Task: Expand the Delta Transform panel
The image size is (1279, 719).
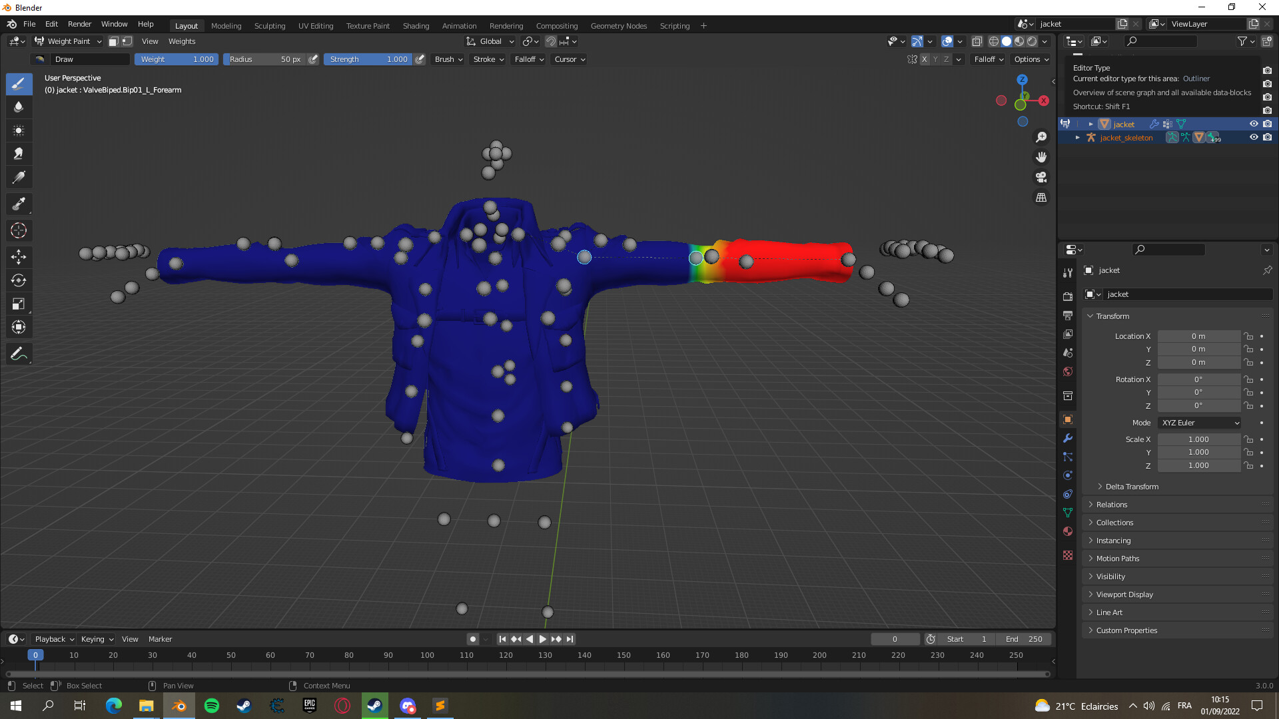Action: point(1131,487)
